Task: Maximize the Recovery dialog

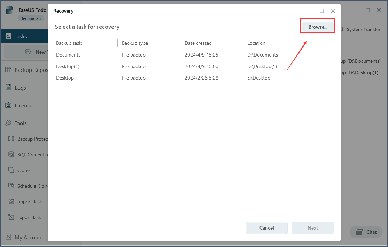Action: click(322, 11)
